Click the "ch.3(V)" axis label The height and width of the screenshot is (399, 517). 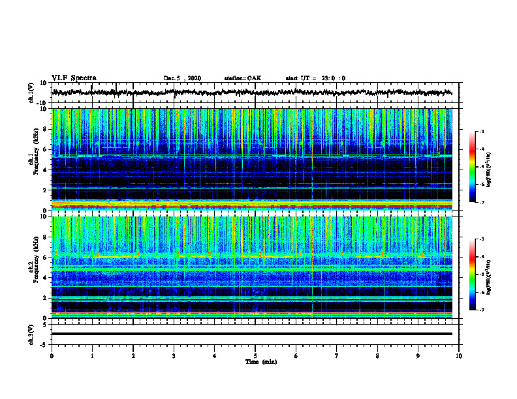tap(31, 334)
